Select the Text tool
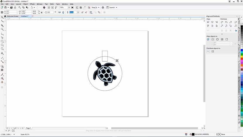 tap(2, 53)
